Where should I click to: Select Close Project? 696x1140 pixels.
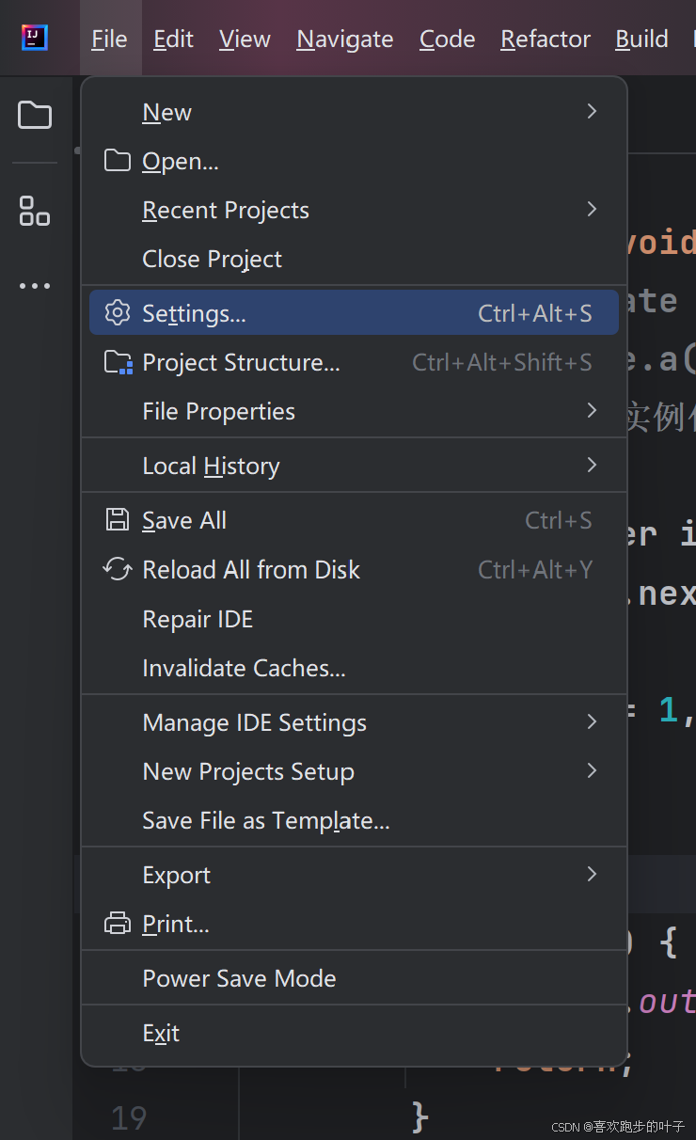pos(212,259)
